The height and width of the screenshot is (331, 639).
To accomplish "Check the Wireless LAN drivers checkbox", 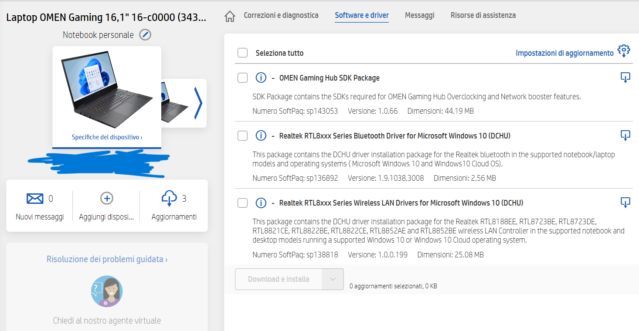I will (242, 203).
